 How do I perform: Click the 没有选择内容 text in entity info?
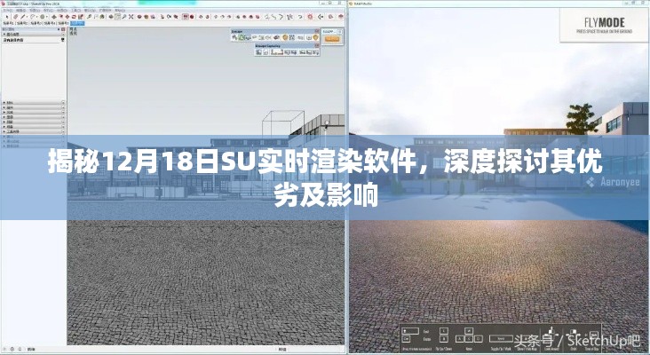(x=13, y=40)
